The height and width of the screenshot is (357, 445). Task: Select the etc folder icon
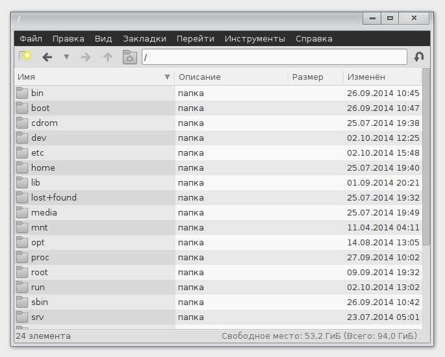[22, 153]
